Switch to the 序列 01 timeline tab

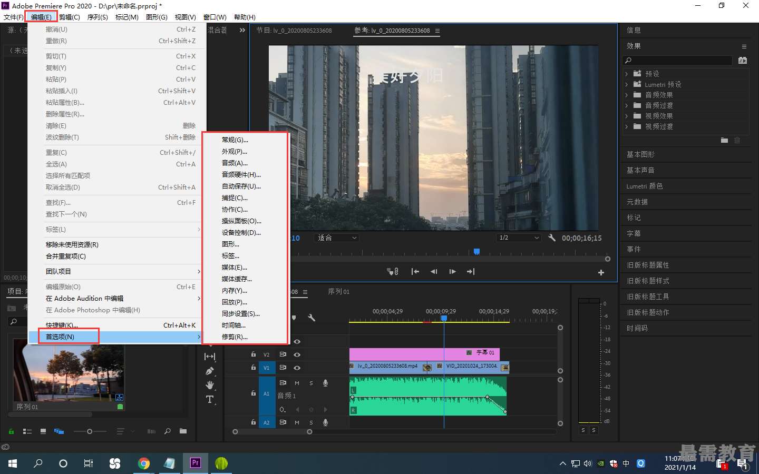pyautogui.click(x=338, y=291)
